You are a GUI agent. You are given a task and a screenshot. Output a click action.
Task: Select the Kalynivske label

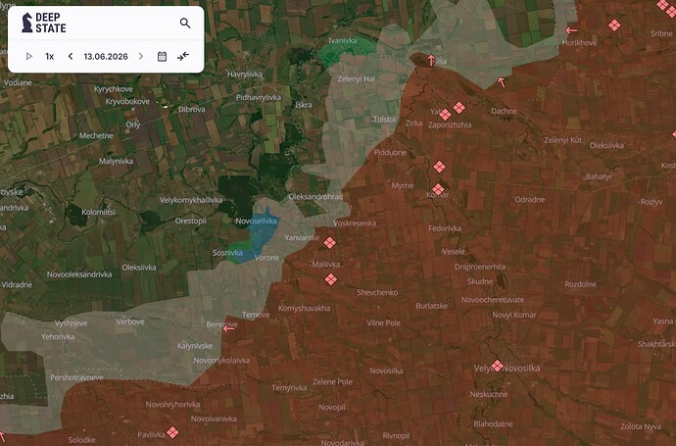tap(195, 346)
